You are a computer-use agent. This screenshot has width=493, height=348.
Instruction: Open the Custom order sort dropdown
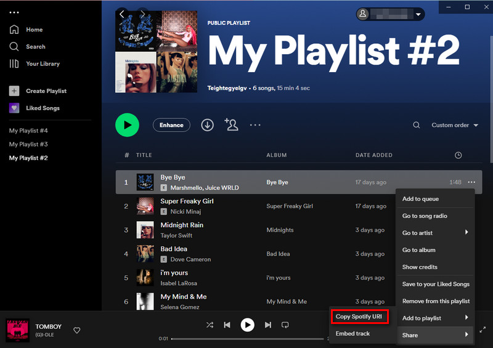coord(455,125)
